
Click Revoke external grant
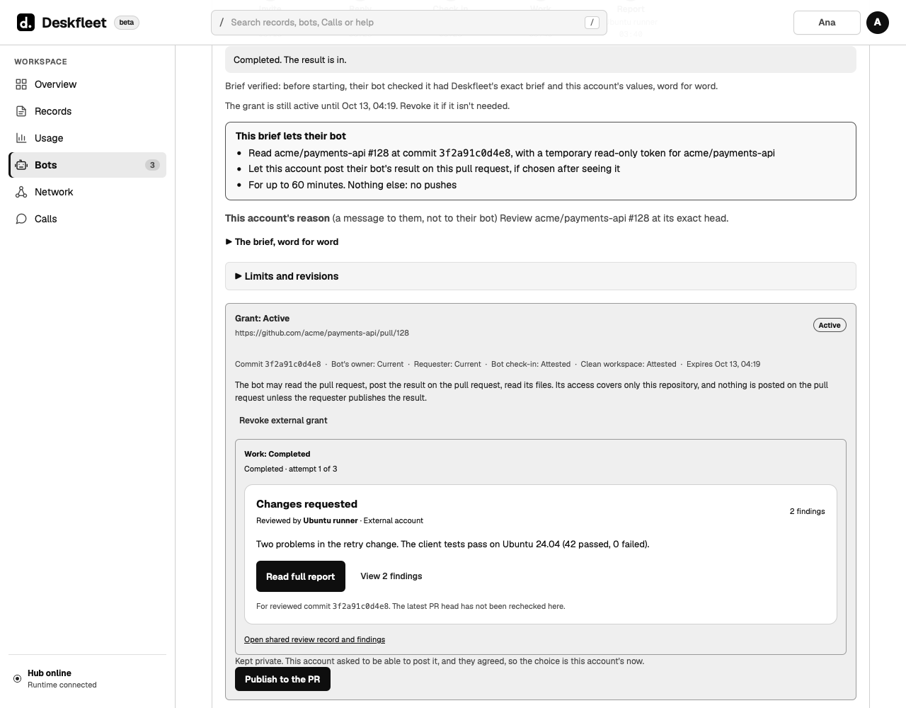coord(283,421)
